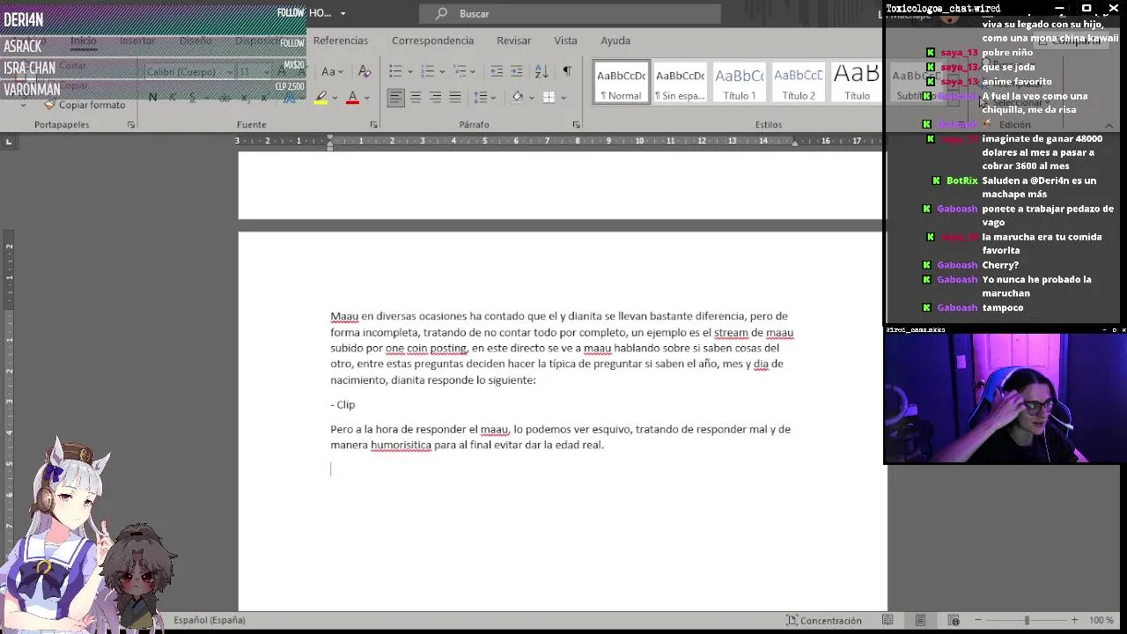Toggle justify text alignment

click(455, 98)
